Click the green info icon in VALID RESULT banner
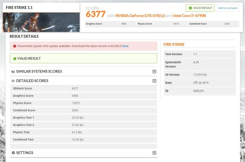Screen dimensions: 245x162 coord(15,59)
